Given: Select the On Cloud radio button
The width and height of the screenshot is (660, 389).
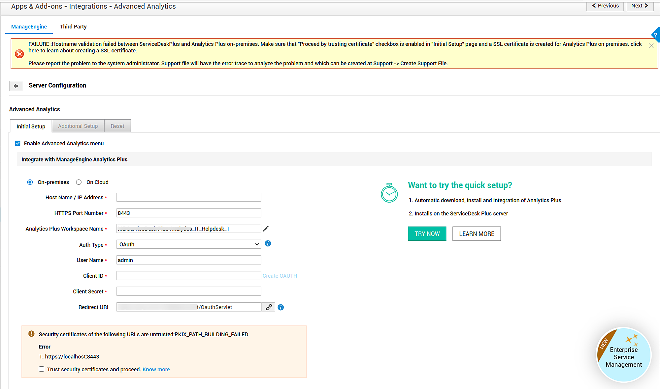Looking at the screenshot, I should point(79,182).
